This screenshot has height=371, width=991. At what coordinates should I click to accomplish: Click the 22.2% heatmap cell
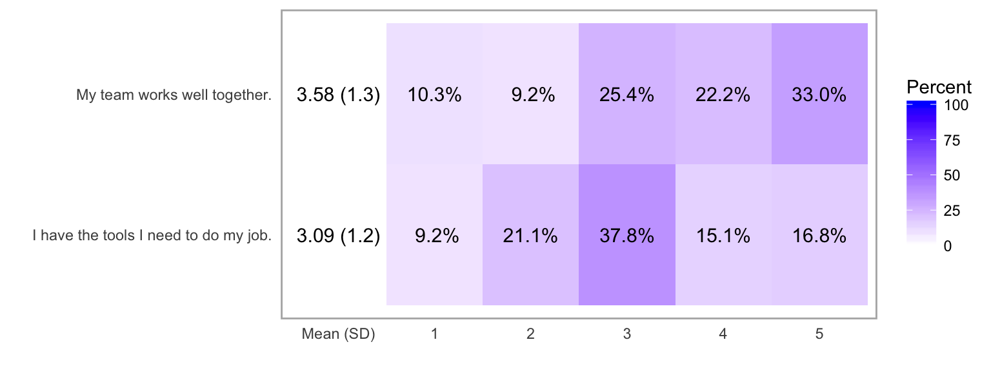723,95
